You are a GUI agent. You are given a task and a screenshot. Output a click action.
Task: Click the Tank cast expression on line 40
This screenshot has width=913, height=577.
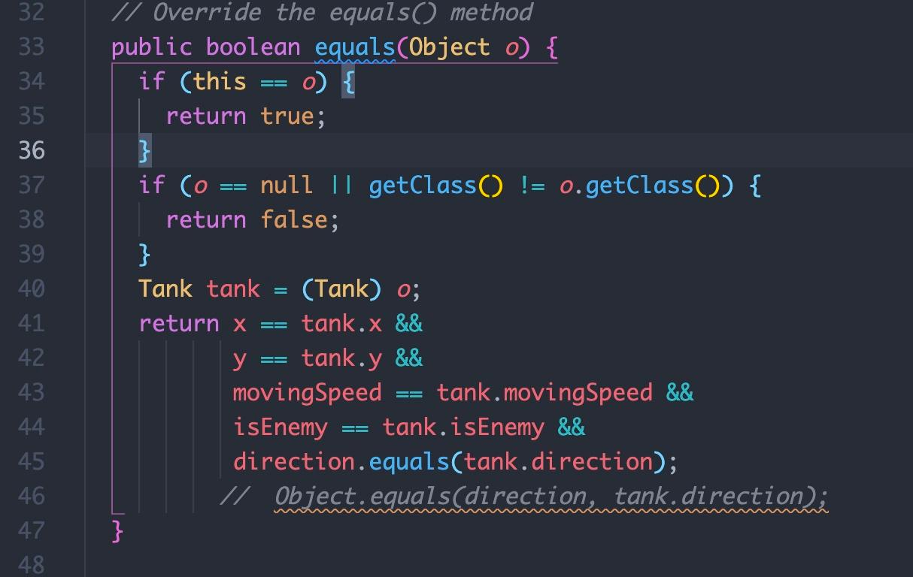point(344,288)
